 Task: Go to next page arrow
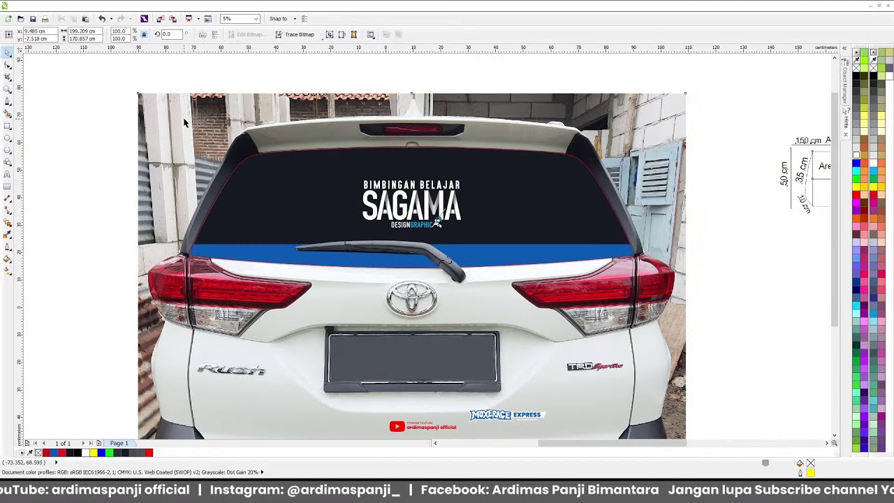tap(82, 443)
